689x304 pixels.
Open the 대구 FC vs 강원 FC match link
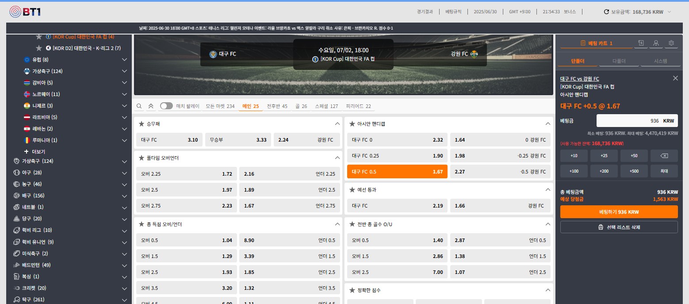579,79
